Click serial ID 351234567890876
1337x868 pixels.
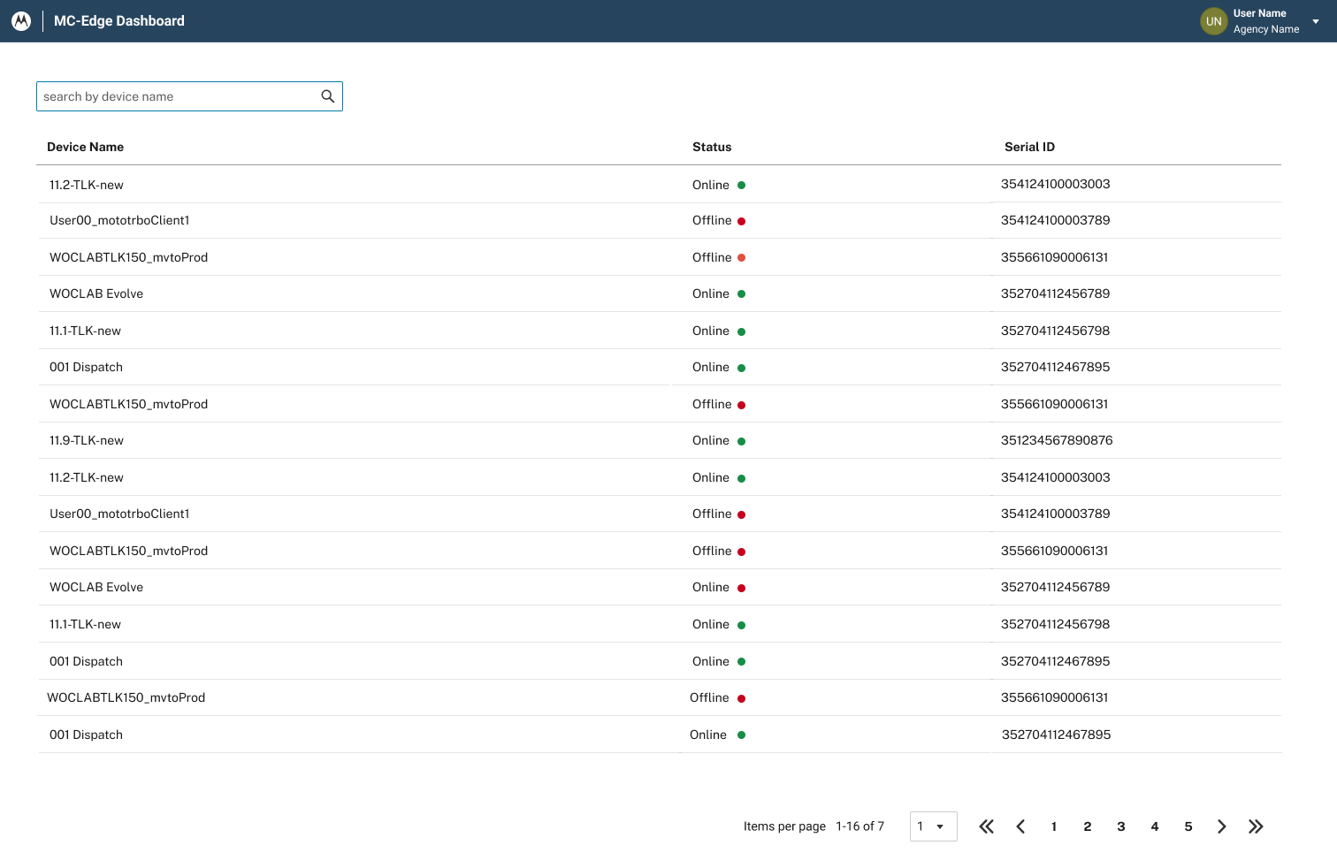(1057, 440)
